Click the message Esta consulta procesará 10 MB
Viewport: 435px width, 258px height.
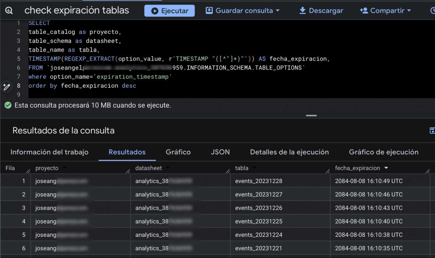tap(93, 105)
